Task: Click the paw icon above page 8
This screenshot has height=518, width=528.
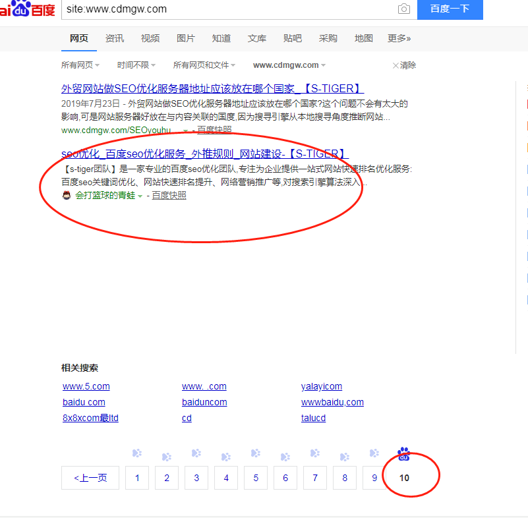Action: (x=345, y=457)
